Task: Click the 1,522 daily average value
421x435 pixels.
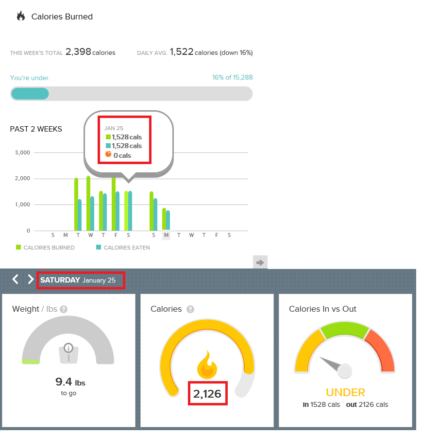Action: [x=181, y=51]
